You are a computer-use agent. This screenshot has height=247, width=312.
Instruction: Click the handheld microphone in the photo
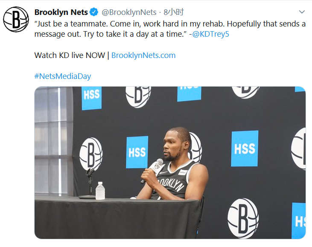(x=153, y=169)
